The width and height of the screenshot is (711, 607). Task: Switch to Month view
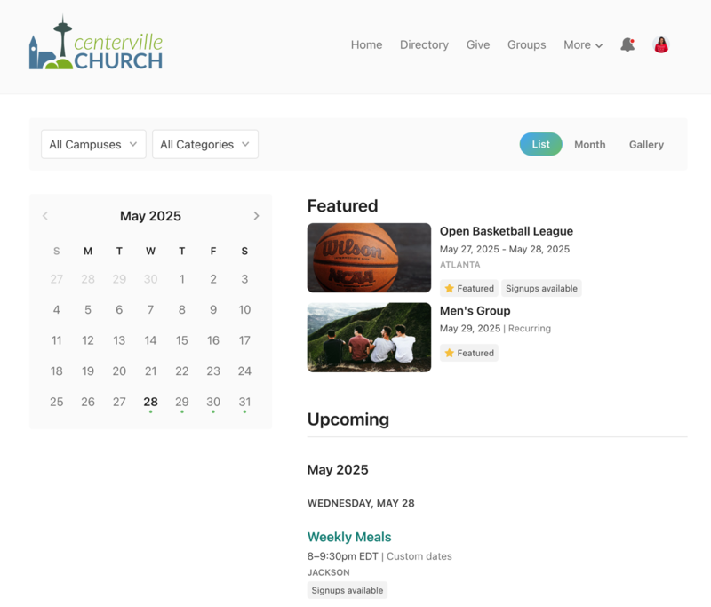pyautogui.click(x=589, y=144)
